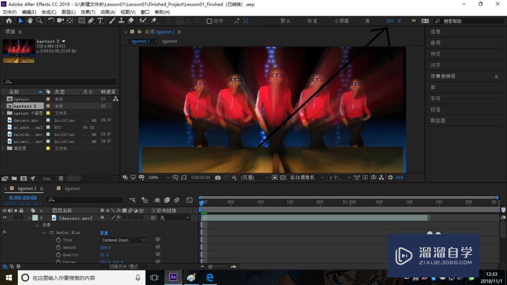This screenshot has height=285, width=507.
Task: Select the Unified Camera tool
Action: (60, 21)
